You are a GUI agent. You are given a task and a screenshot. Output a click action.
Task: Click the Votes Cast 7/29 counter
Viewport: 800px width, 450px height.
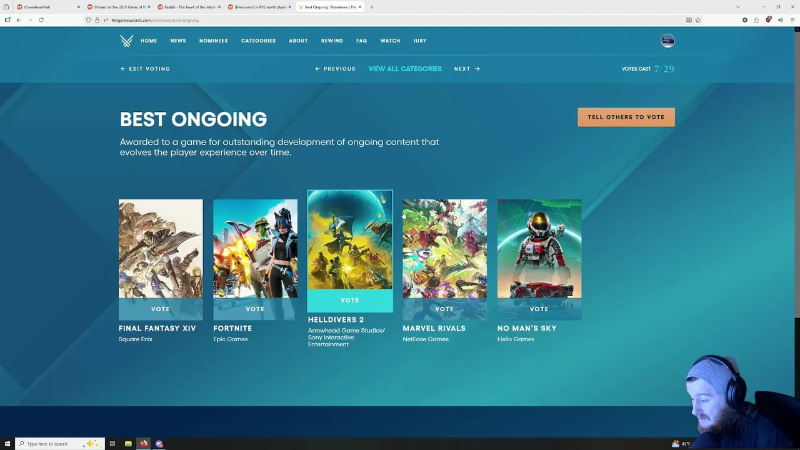(x=648, y=69)
